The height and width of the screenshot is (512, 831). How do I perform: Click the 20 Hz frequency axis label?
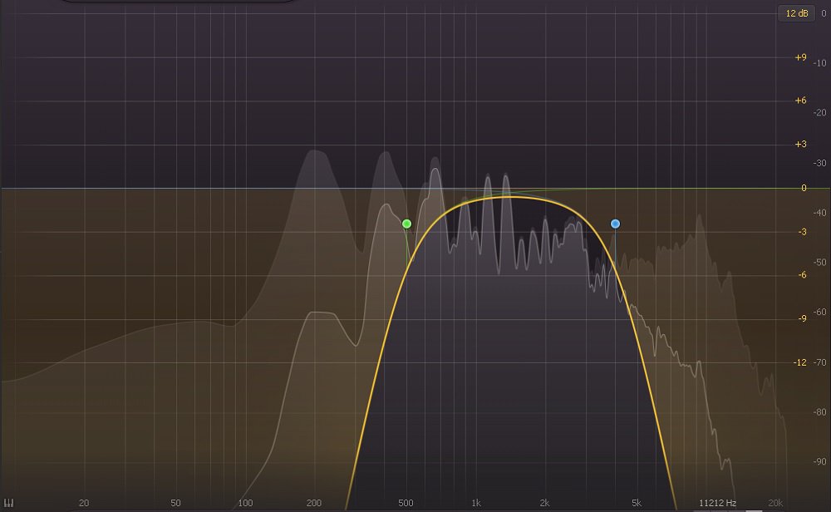click(84, 503)
